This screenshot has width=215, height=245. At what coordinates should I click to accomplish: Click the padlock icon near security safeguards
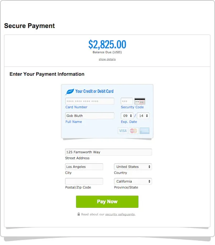pyautogui.click(x=78, y=214)
